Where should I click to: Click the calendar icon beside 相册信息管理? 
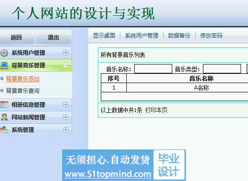[4, 104]
